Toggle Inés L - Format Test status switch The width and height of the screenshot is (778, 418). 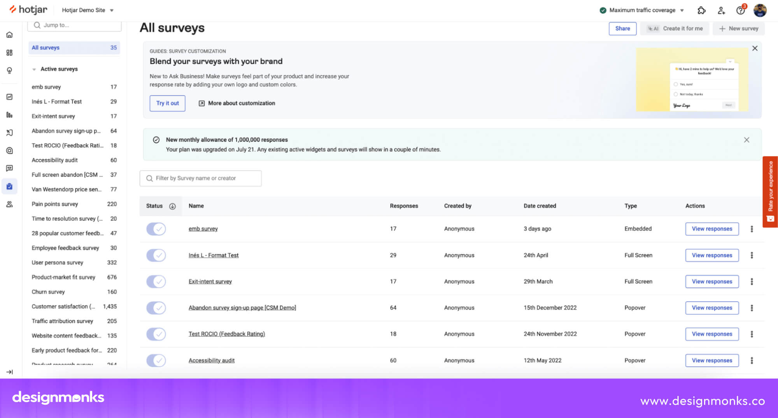point(156,255)
